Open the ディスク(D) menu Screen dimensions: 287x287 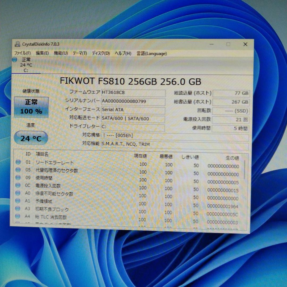100,53
